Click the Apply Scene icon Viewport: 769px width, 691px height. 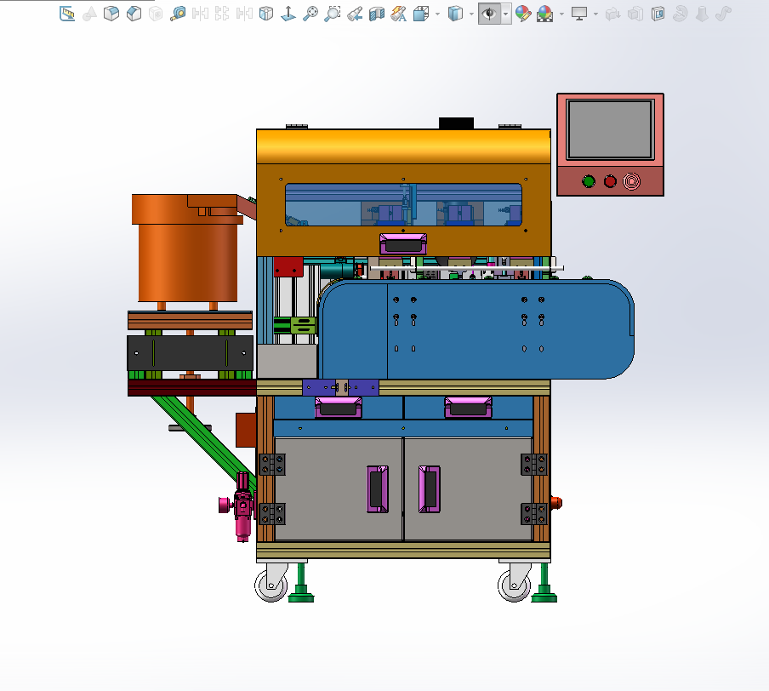(x=545, y=14)
